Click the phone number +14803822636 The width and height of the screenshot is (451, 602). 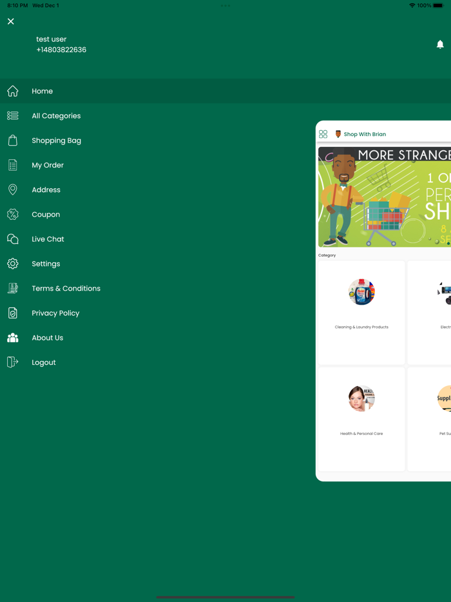pyautogui.click(x=61, y=50)
